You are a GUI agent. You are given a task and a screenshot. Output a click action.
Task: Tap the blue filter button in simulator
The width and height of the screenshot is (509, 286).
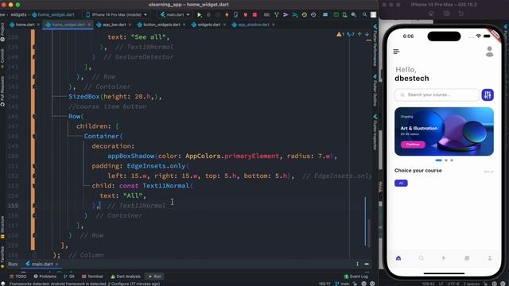coord(488,95)
